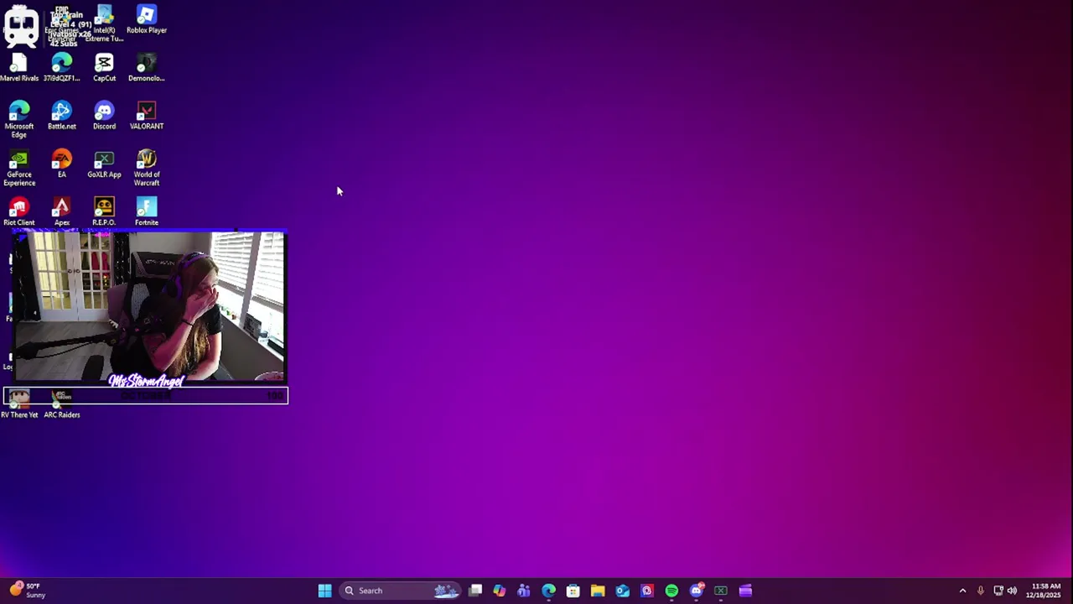This screenshot has width=1073, height=604.
Task: Open the purple clapperboard app in taskbar
Action: pos(745,591)
